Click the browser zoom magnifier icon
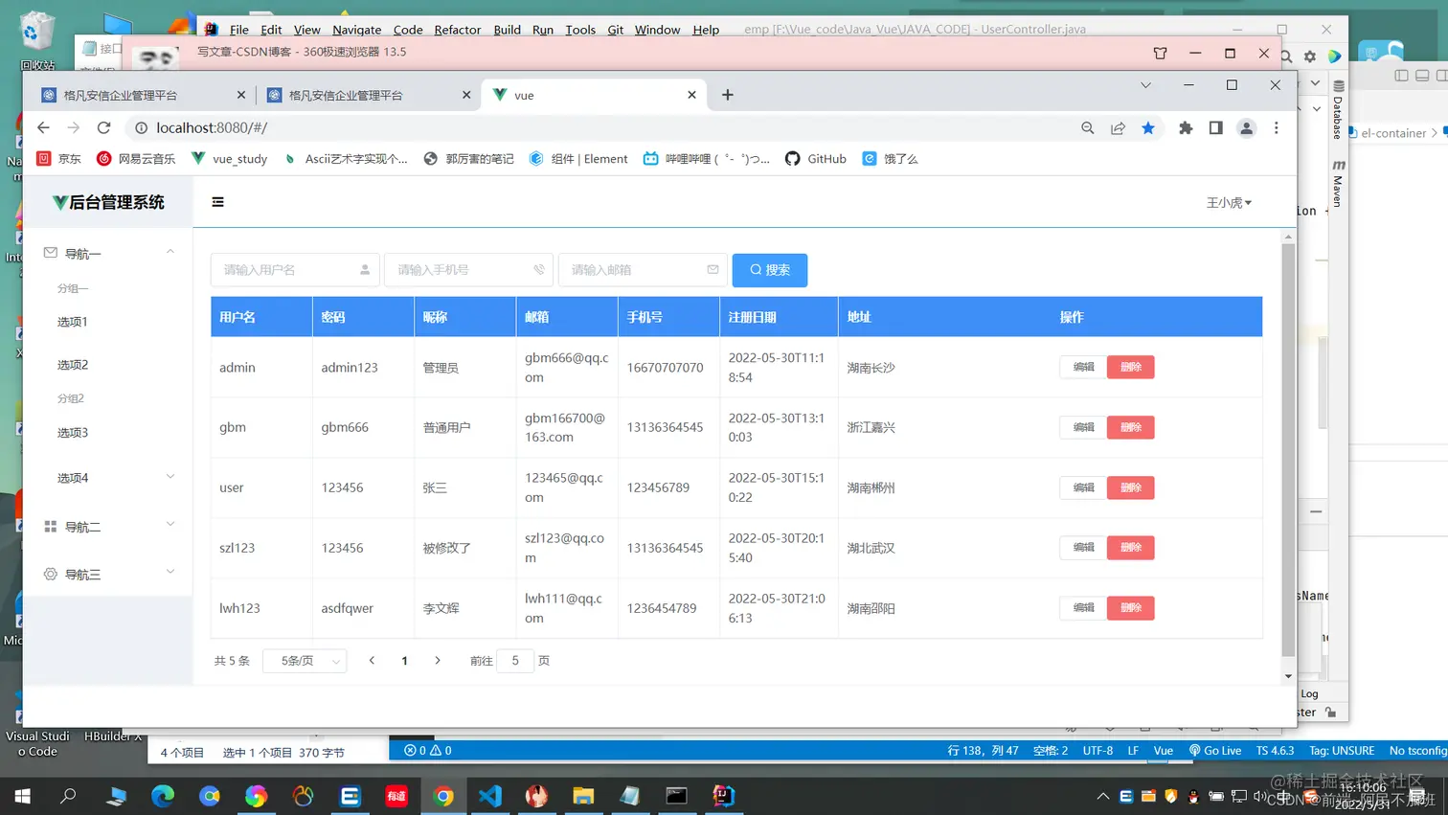The height and width of the screenshot is (815, 1448). 1088,127
